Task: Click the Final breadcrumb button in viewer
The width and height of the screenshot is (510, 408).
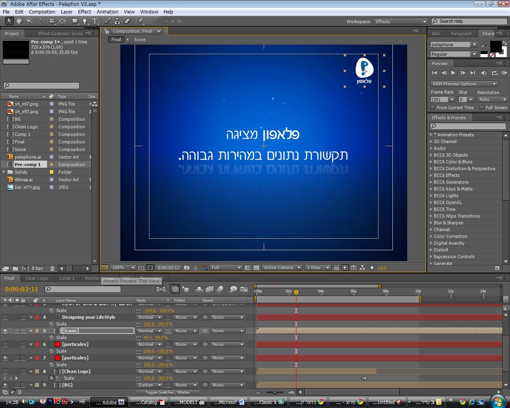Action: point(116,39)
